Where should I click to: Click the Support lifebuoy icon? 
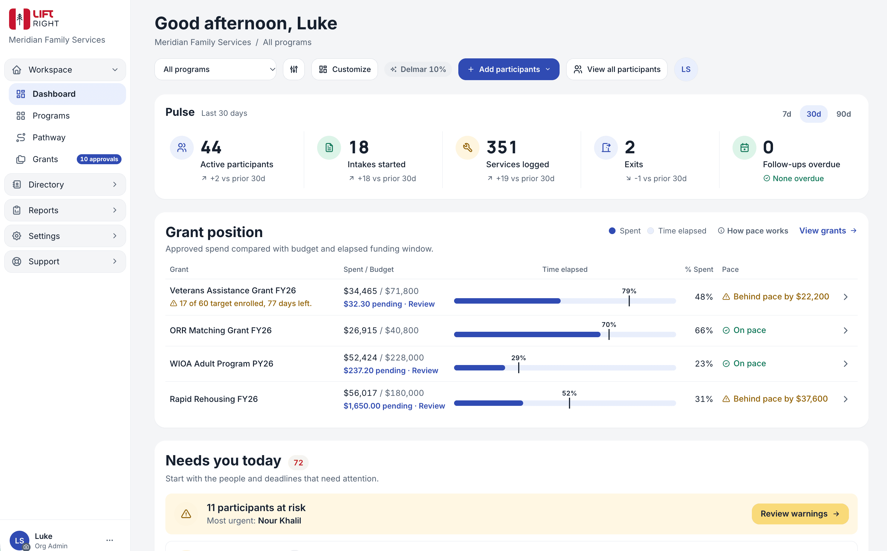pyautogui.click(x=17, y=261)
